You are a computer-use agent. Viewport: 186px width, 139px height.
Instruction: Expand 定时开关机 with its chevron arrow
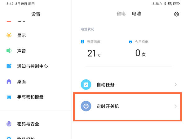(175, 106)
